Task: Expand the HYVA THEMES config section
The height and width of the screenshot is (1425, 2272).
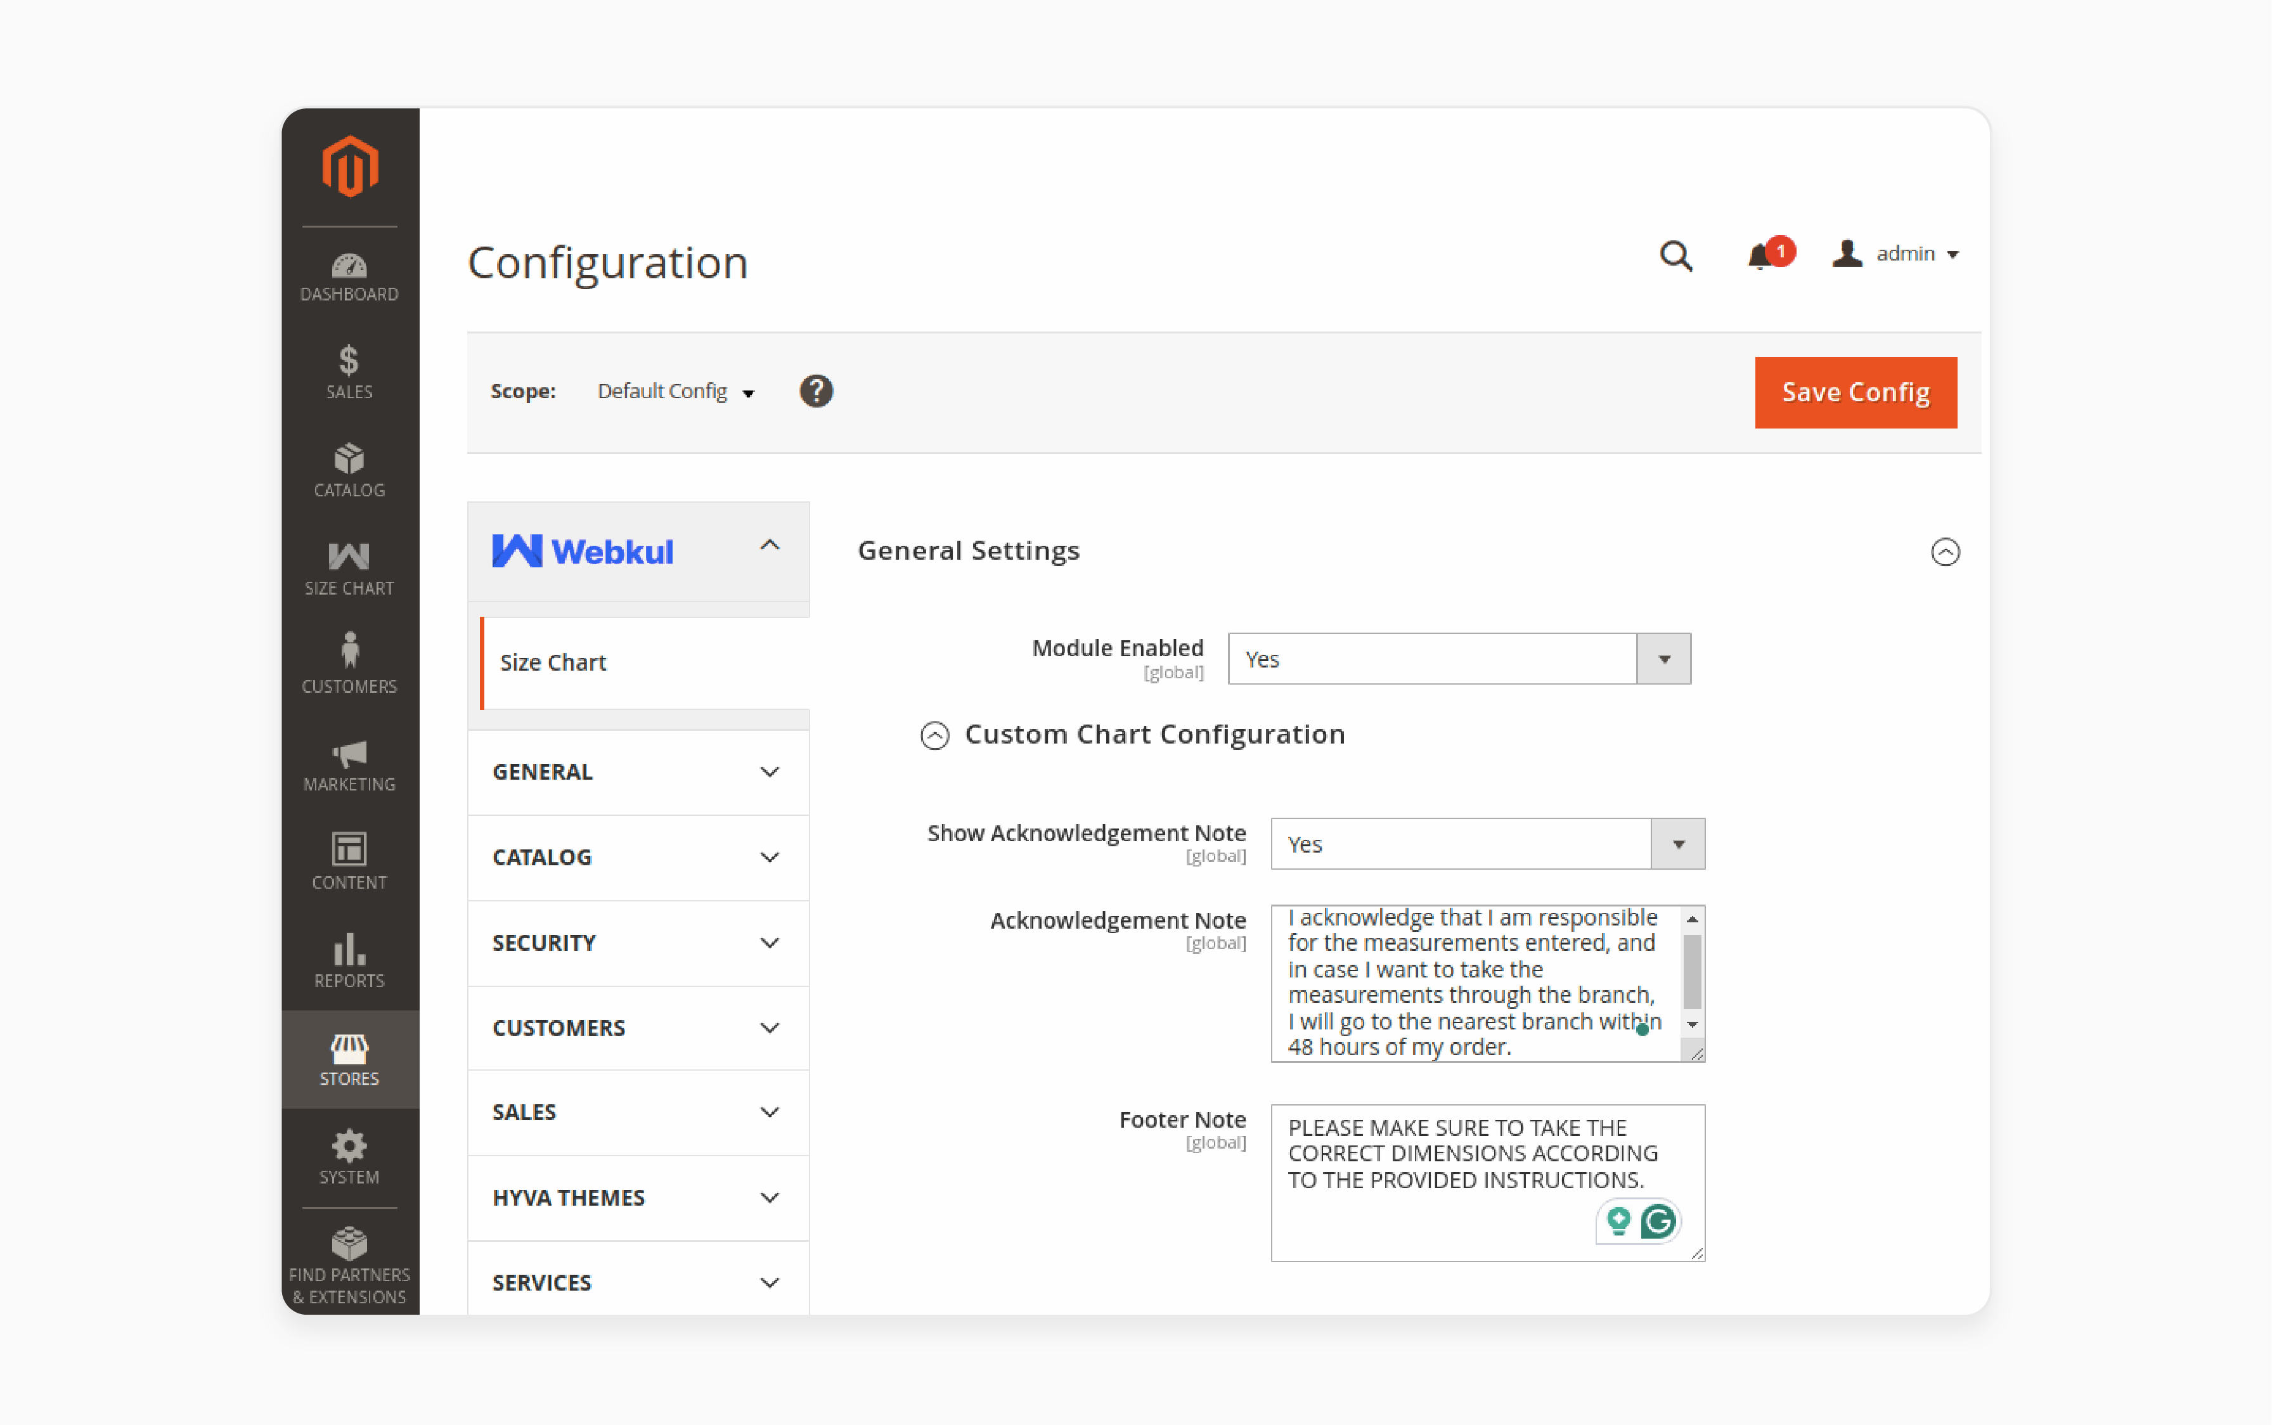Action: click(638, 1198)
